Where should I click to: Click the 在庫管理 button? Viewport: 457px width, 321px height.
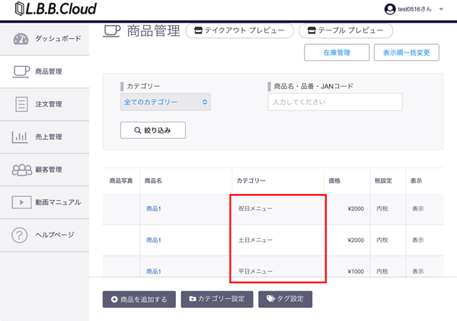click(x=336, y=52)
